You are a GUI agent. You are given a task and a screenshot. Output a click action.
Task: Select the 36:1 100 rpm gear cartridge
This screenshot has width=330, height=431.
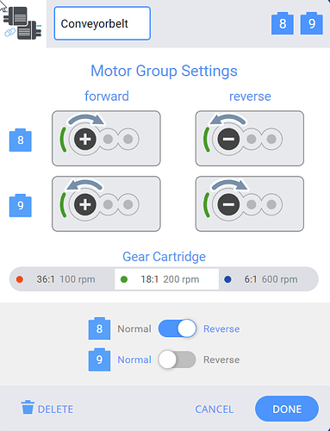point(62,279)
